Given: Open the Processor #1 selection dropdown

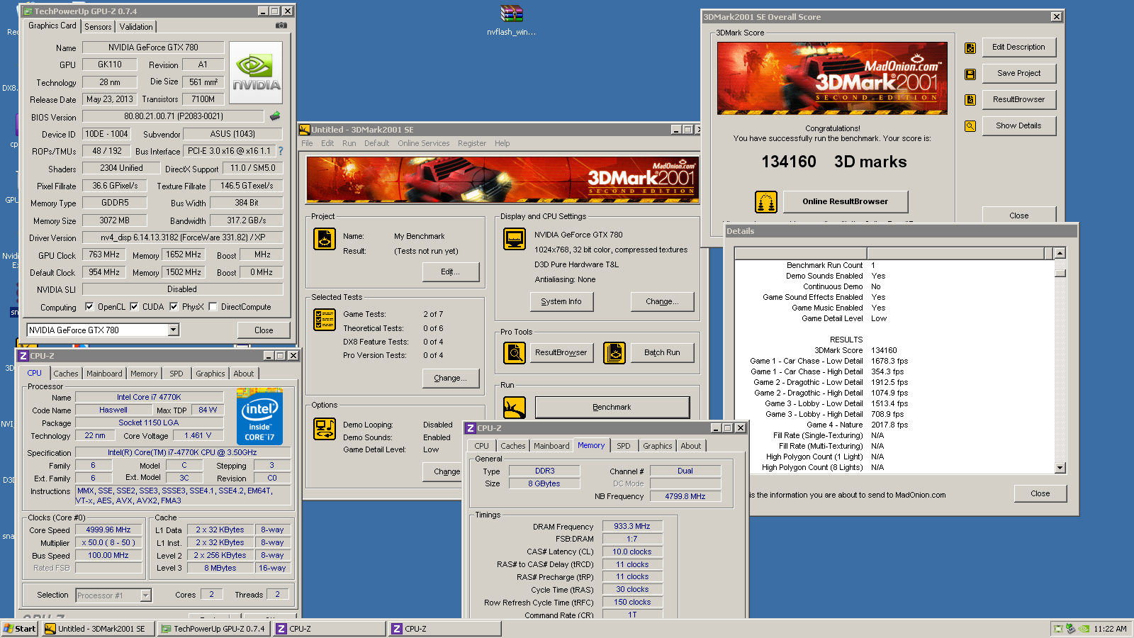Looking at the screenshot, I should (145, 595).
